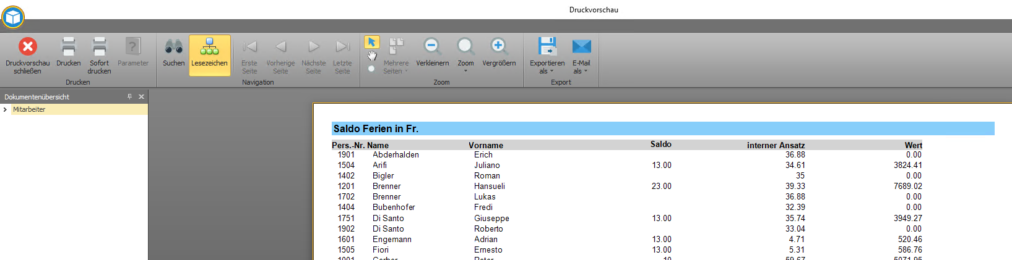Select the arrow pointer tool
The width and height of the screenshot is (1012, 260).
click(x=371, y=41)
